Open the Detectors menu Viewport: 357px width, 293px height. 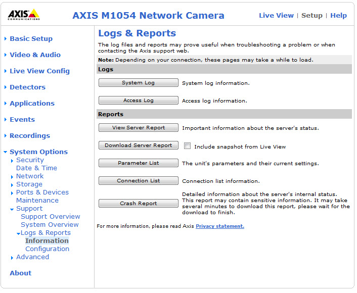pos(27,87)
